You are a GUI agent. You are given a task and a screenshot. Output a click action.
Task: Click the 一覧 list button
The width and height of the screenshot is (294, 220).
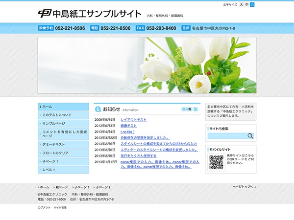coord(187,109)
